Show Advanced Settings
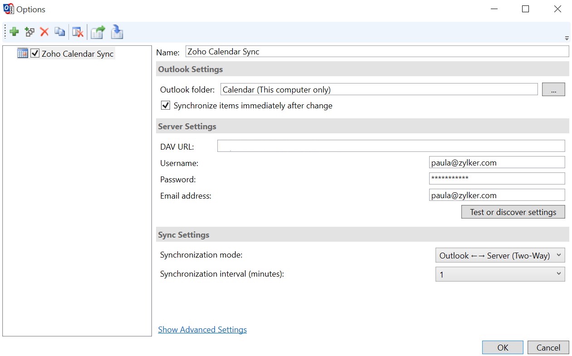The width and height of the screenshot is (572, 356). point(202,329)
